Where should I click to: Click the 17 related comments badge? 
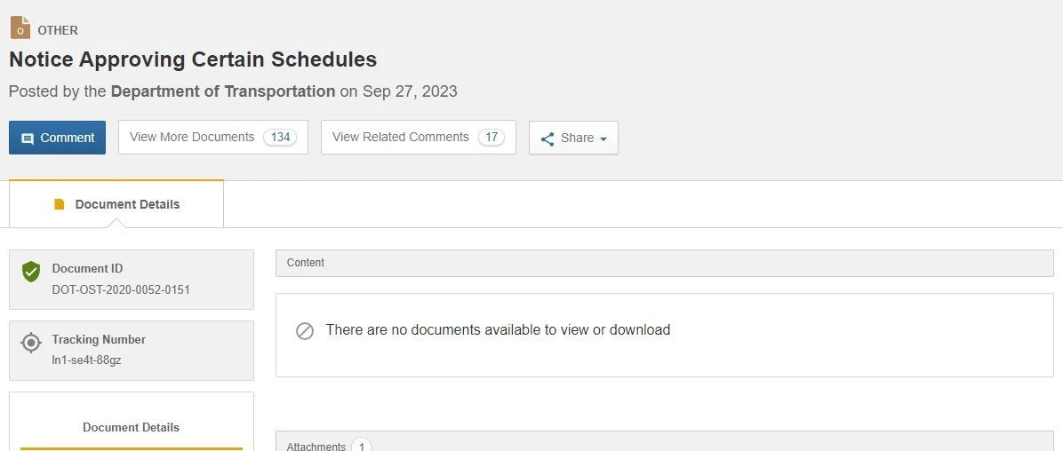coord(491,138)
